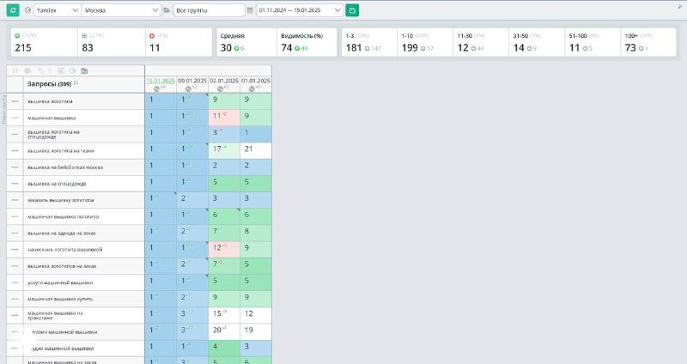Open the date range dropdown 01.11.2024 — 15.01.2025

click(x=300, y=10)
